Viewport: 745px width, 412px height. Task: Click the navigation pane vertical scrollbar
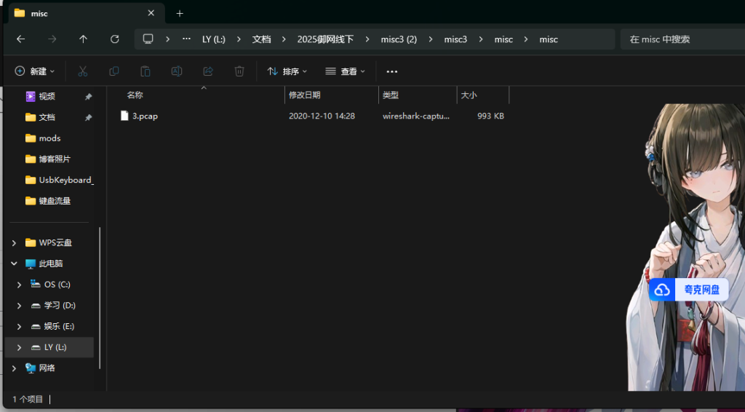tap(100, 298)
